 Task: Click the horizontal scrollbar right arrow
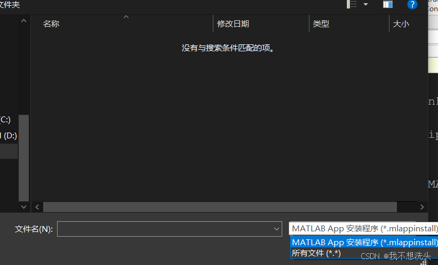pos(422,207)
